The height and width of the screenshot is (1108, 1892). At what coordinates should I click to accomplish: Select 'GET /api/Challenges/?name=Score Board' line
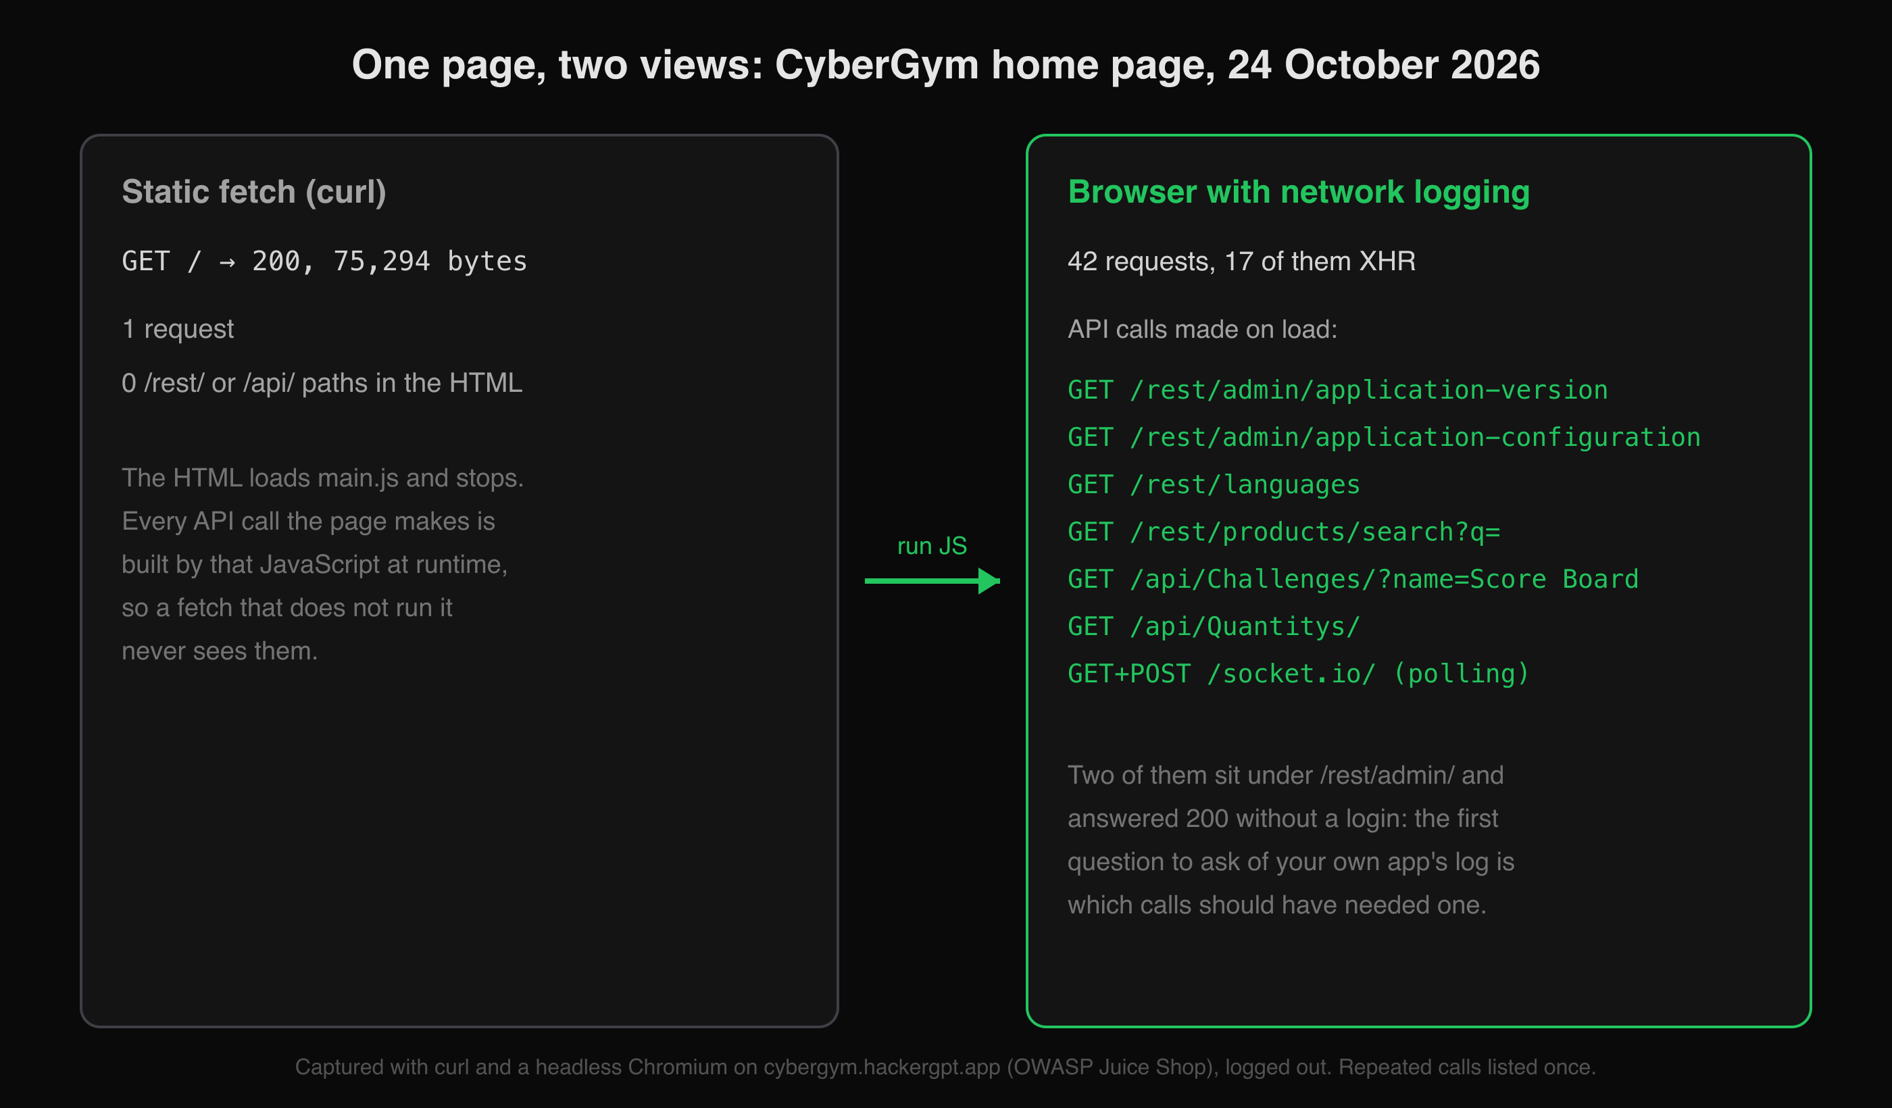(x=1353, y=580)
